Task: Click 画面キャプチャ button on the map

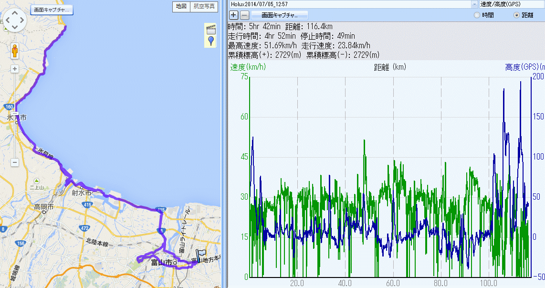Action: [x=52, y=9]
